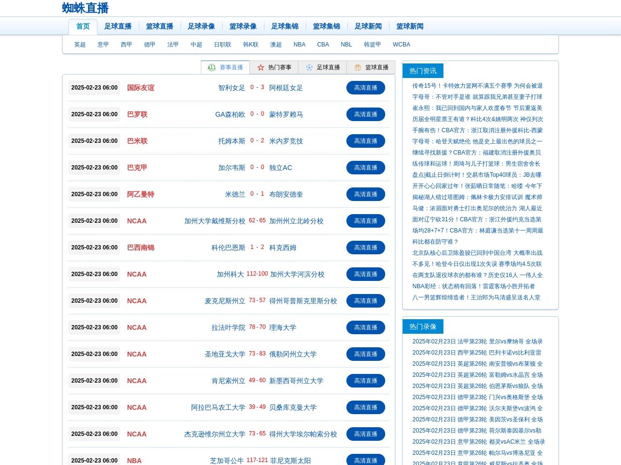Click 高清直播 for 托姆本斯 vs 米内罗竞技
This screenshot has height=465, width=621.
click(x=366, y=141)
